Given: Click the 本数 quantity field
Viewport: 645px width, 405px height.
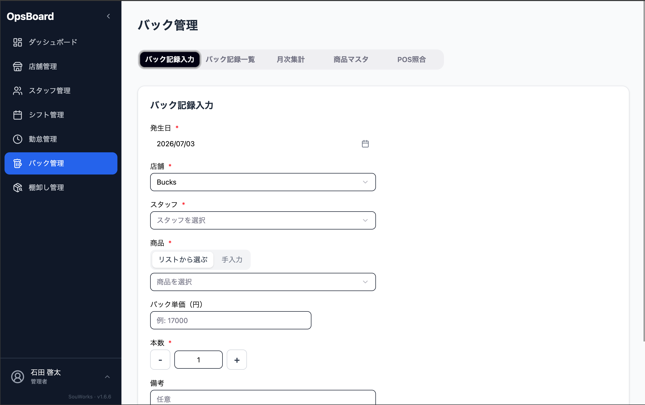Looking at the screenshot, I should click(x=198, y=360).
